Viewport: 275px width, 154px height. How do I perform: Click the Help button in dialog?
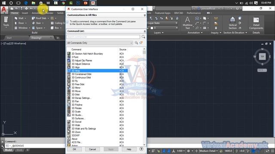pos(129,149)
